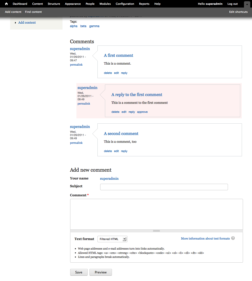Image resolution: width=252 pixels, height=281 pixels.
Task: Approve the reply to the first comment
Action: click(142, 112)
